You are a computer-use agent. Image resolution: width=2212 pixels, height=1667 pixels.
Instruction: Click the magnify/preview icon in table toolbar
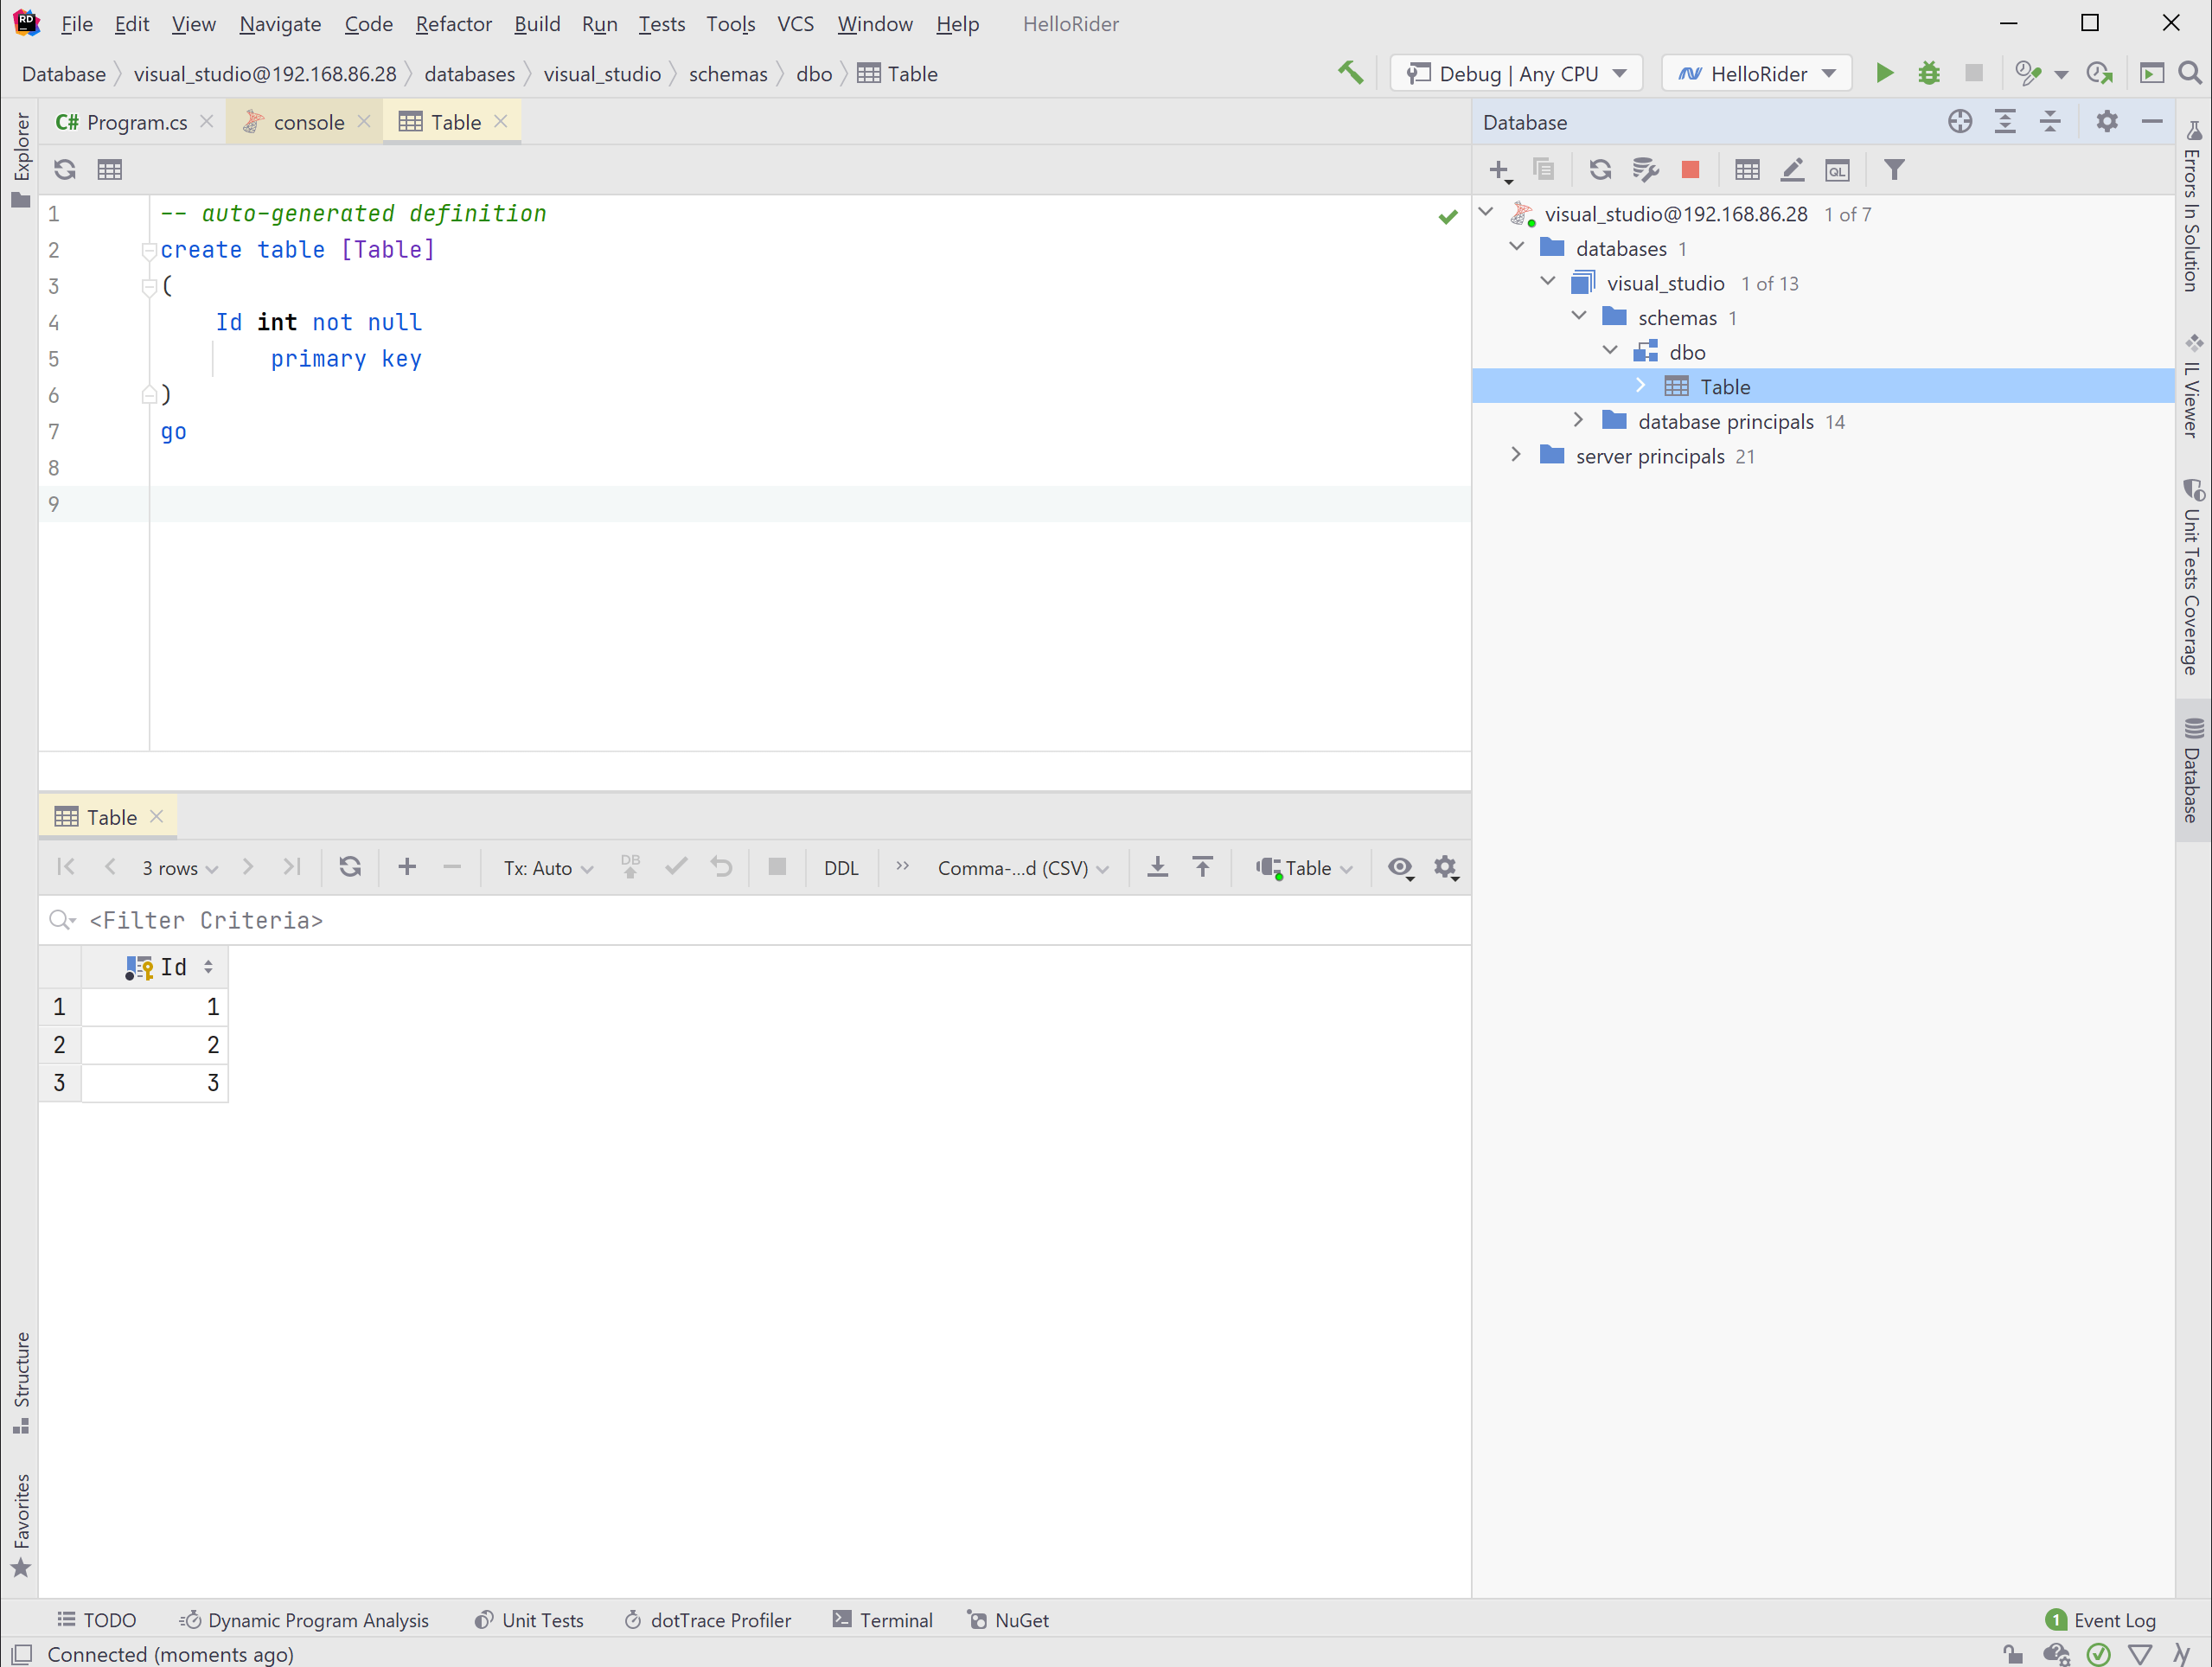coord(1399,866)
